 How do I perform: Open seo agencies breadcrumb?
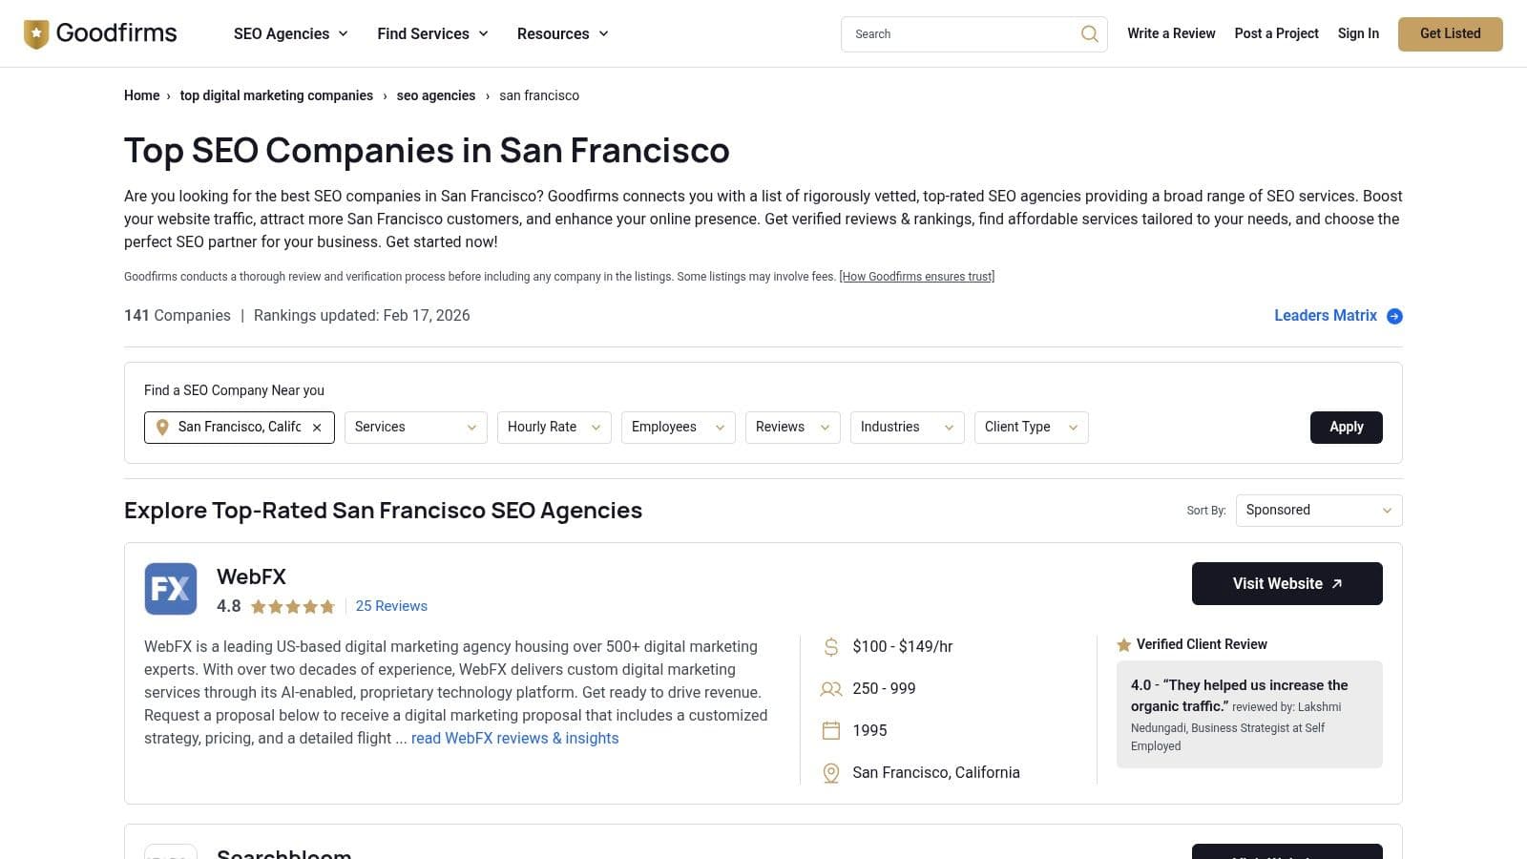click(436, 95)
